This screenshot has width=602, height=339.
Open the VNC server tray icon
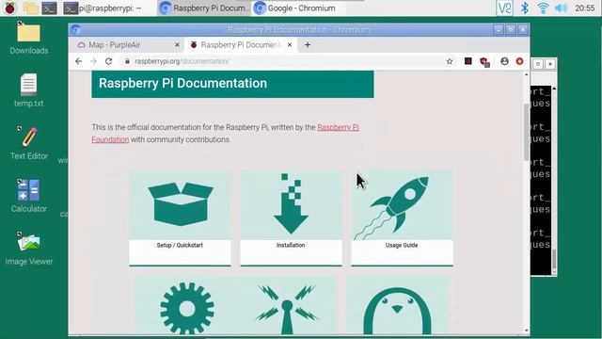(504, 8)
